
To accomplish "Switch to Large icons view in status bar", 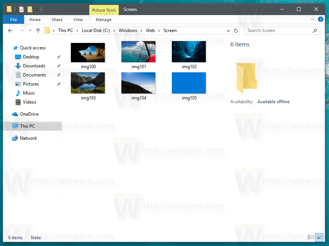I will pos(320,237).
